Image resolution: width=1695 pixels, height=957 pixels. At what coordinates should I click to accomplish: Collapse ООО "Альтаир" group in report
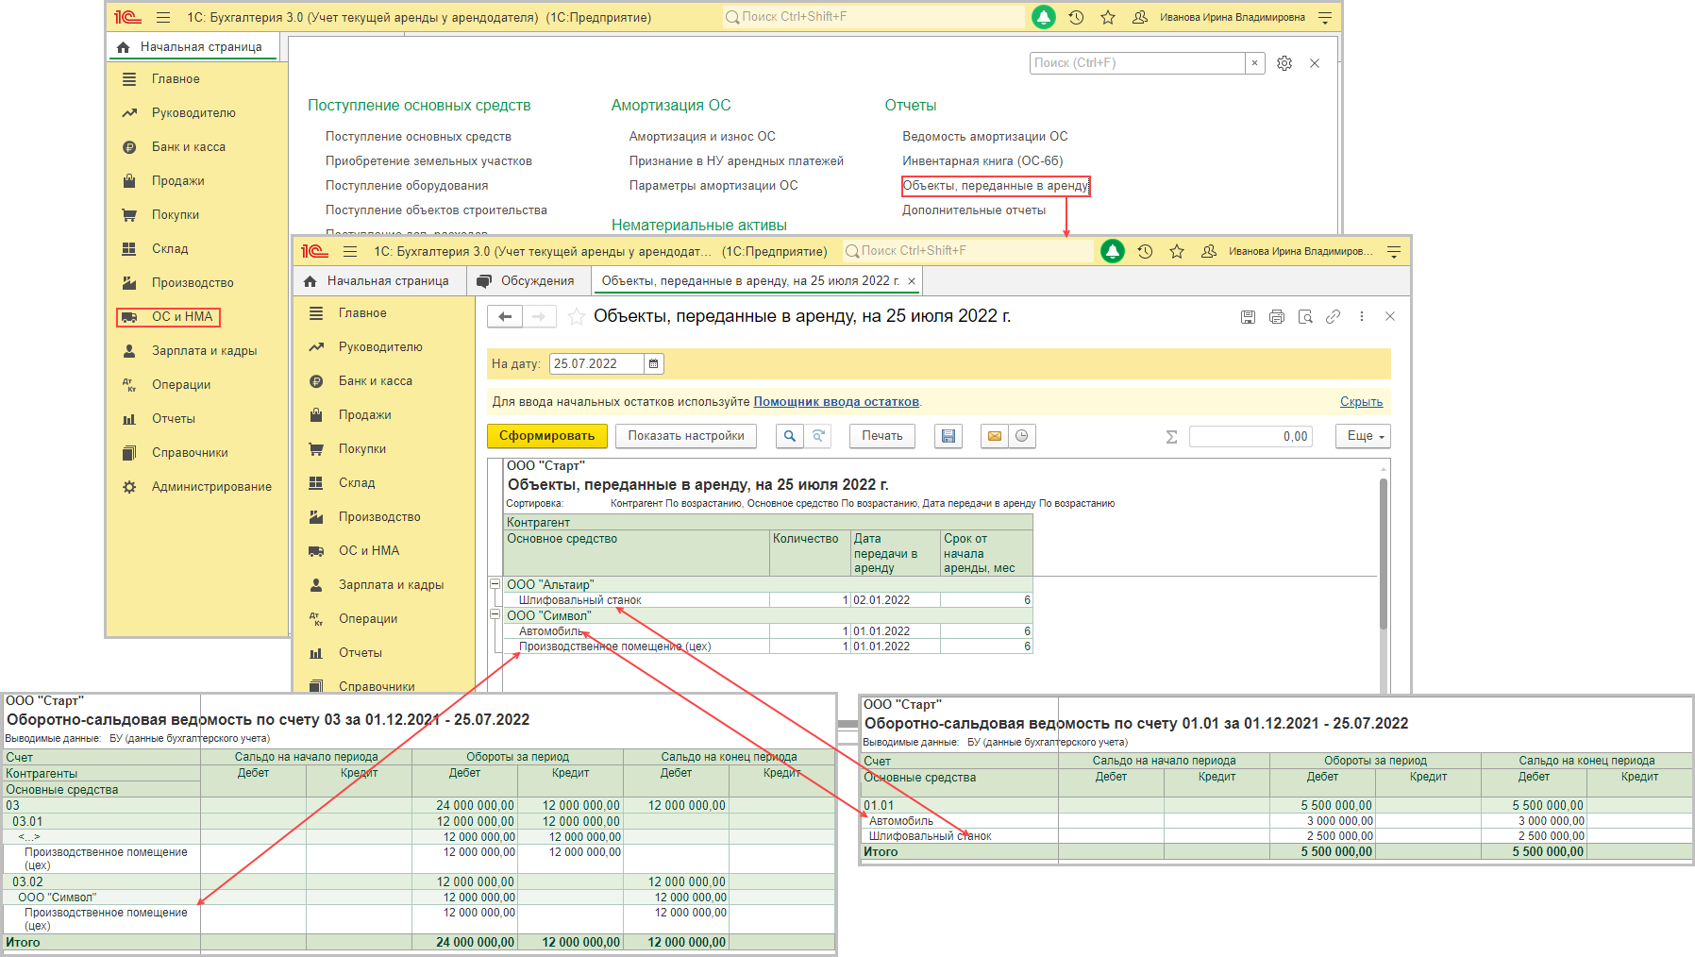[x=495, y=584]
